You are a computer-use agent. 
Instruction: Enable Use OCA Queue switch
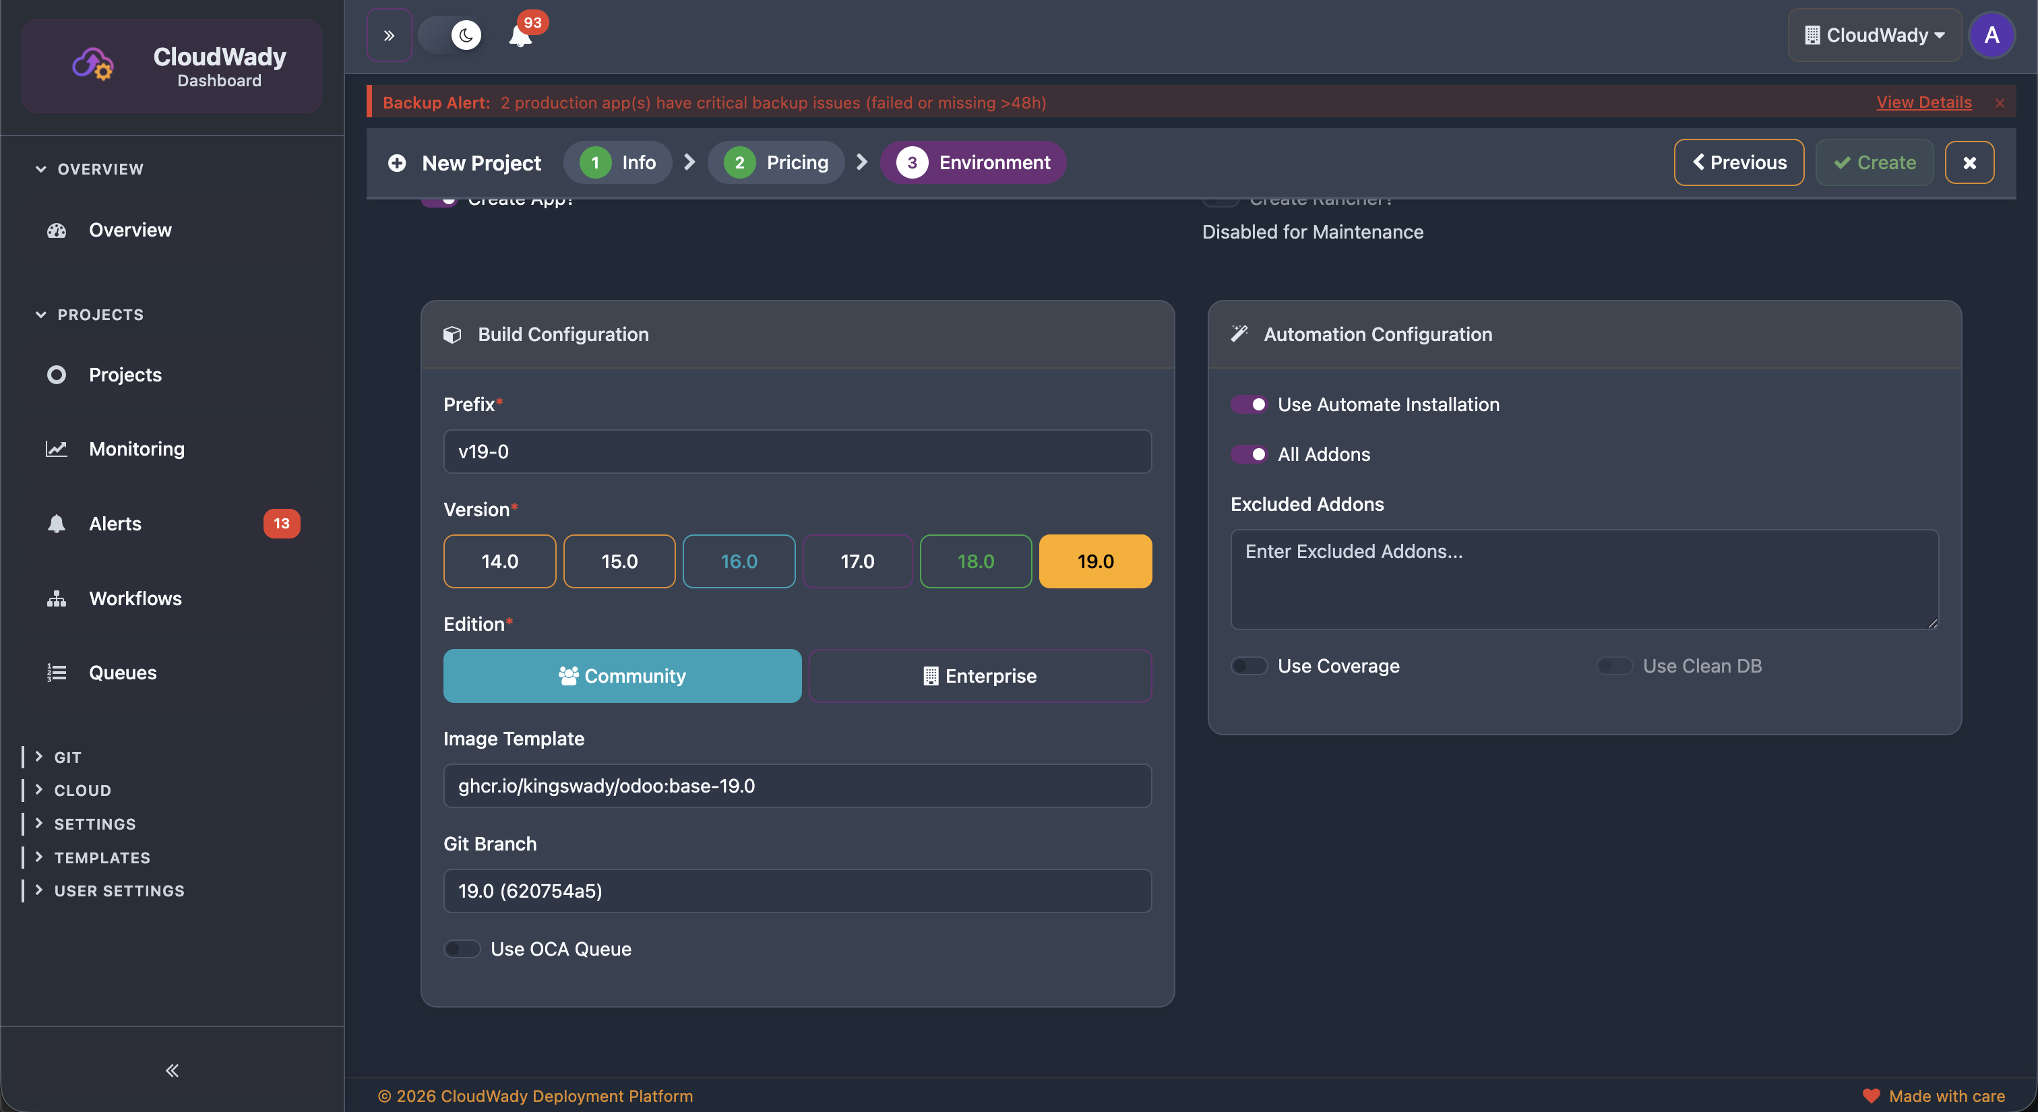461,949
